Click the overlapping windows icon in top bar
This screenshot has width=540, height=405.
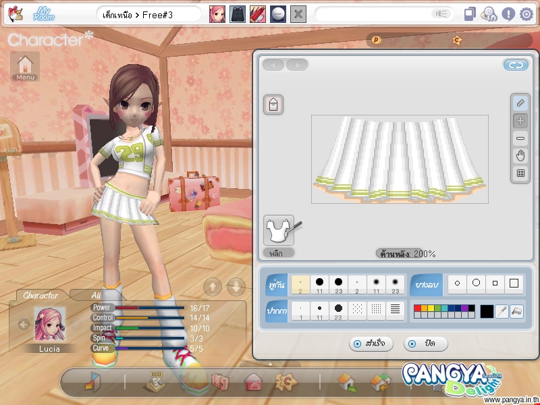[470, 14]
